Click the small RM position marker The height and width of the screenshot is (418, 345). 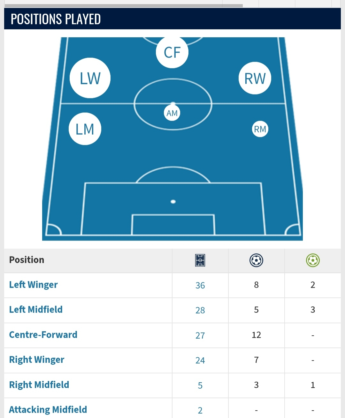point(260,129)
